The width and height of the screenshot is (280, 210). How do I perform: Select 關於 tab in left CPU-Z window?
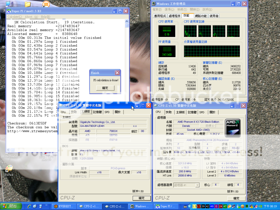tap(118, 112)
